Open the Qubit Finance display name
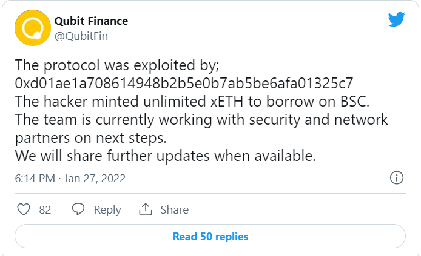The image size is (421, 256). pos(91,21)
